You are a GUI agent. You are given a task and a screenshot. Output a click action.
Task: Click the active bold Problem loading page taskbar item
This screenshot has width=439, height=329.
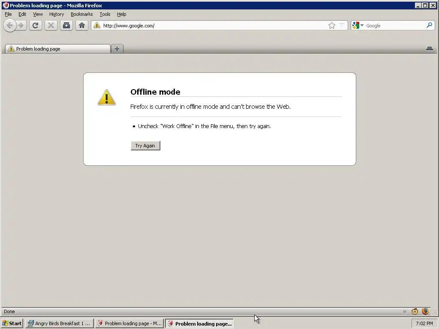pyautogui.click(x=199, y=323)
